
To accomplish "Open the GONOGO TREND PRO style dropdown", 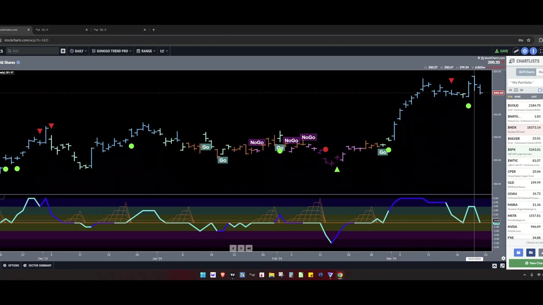I will [112, 51].
